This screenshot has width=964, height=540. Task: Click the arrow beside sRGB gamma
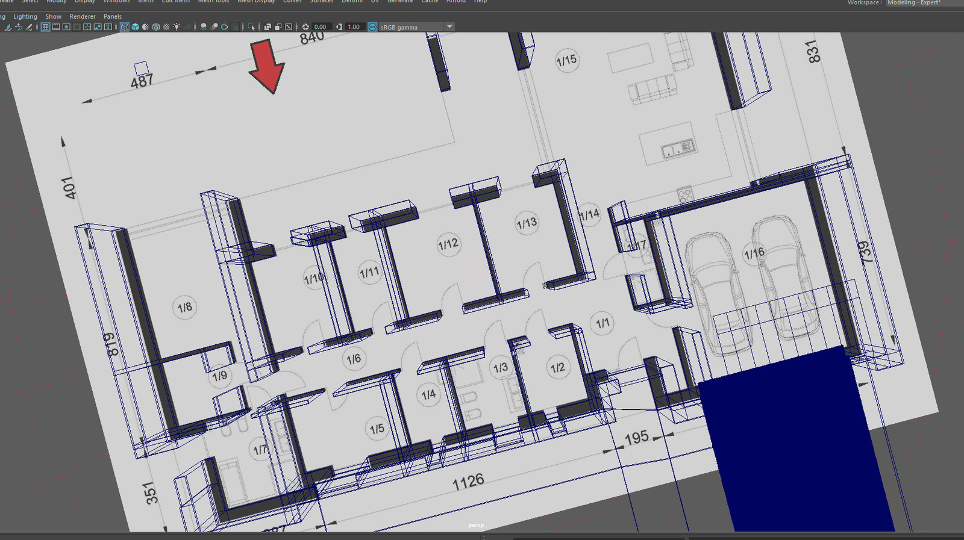pyautogui.click(x=449, y=27)
